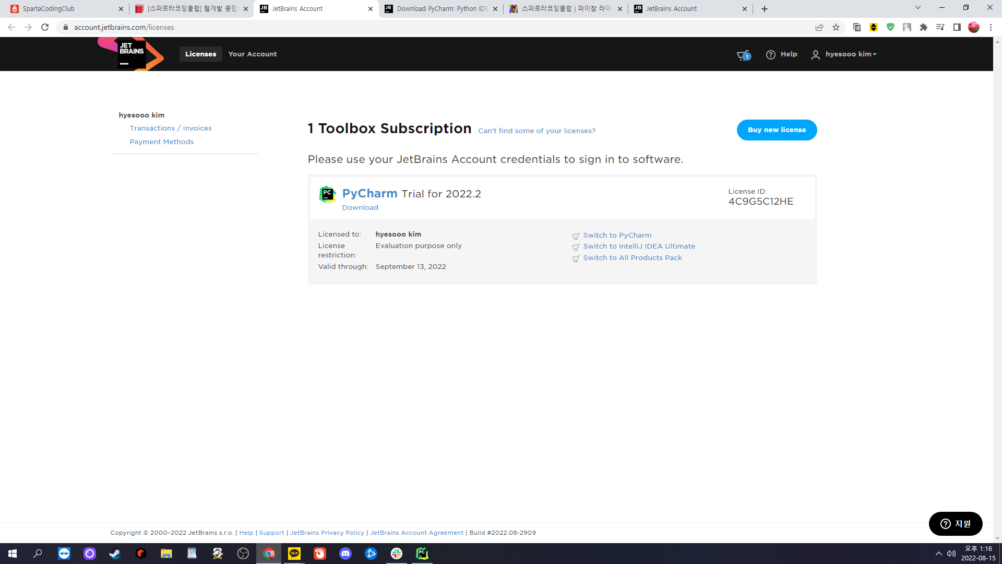
Task: Open the hyesooo kim account dropdown
Action: [844, 54]
